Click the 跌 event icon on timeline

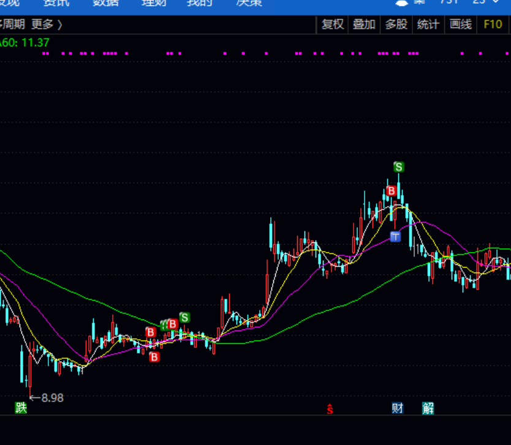[21, 408]
